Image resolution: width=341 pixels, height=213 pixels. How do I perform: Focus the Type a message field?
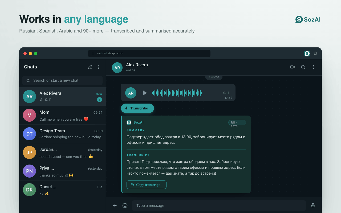[219, 206]
